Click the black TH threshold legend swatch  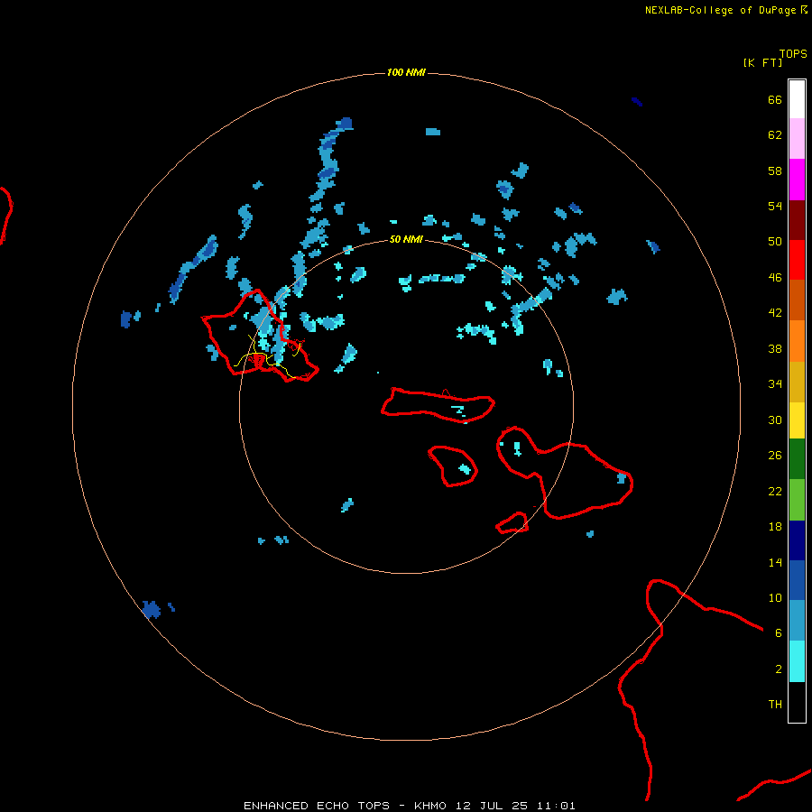pos(797,702)
